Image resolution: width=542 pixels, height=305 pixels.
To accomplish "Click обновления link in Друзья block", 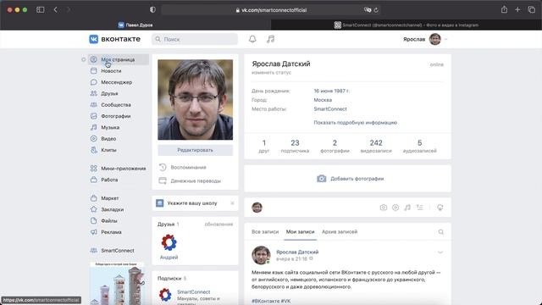I will pos(218,225).
